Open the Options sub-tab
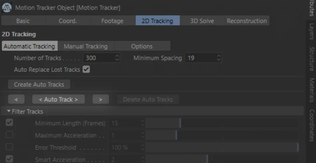The image size is (316, 163). pos(142,46)
